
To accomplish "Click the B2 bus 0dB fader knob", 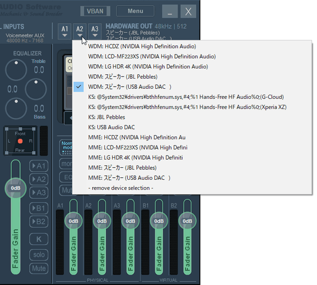I will pos(188,221).
